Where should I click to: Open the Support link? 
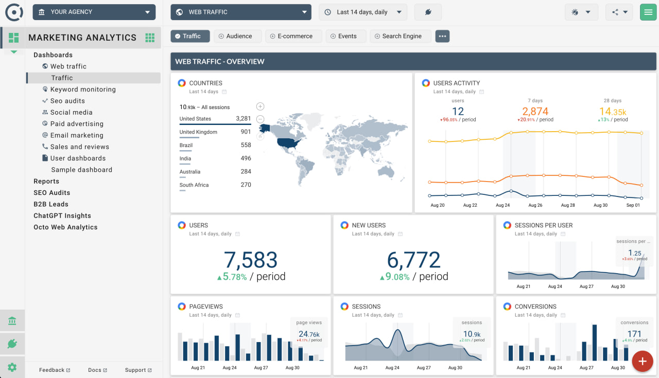coord(138,370)
